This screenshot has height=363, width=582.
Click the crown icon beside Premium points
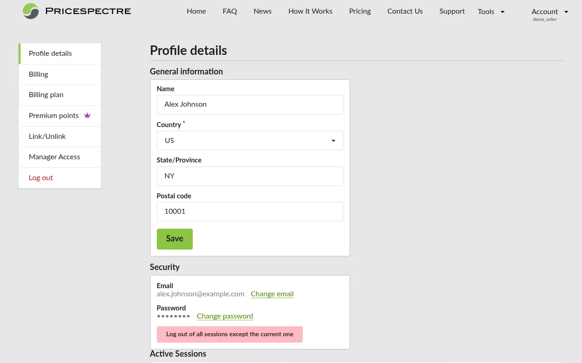(87, 115)
